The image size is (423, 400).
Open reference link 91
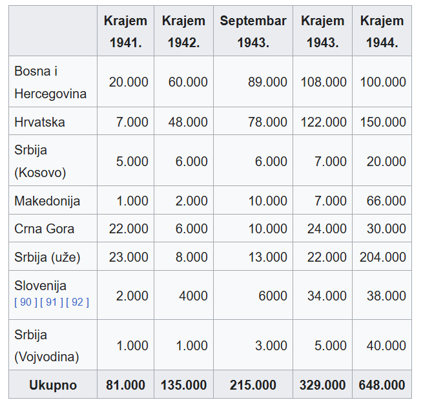[x=52, y=302]
